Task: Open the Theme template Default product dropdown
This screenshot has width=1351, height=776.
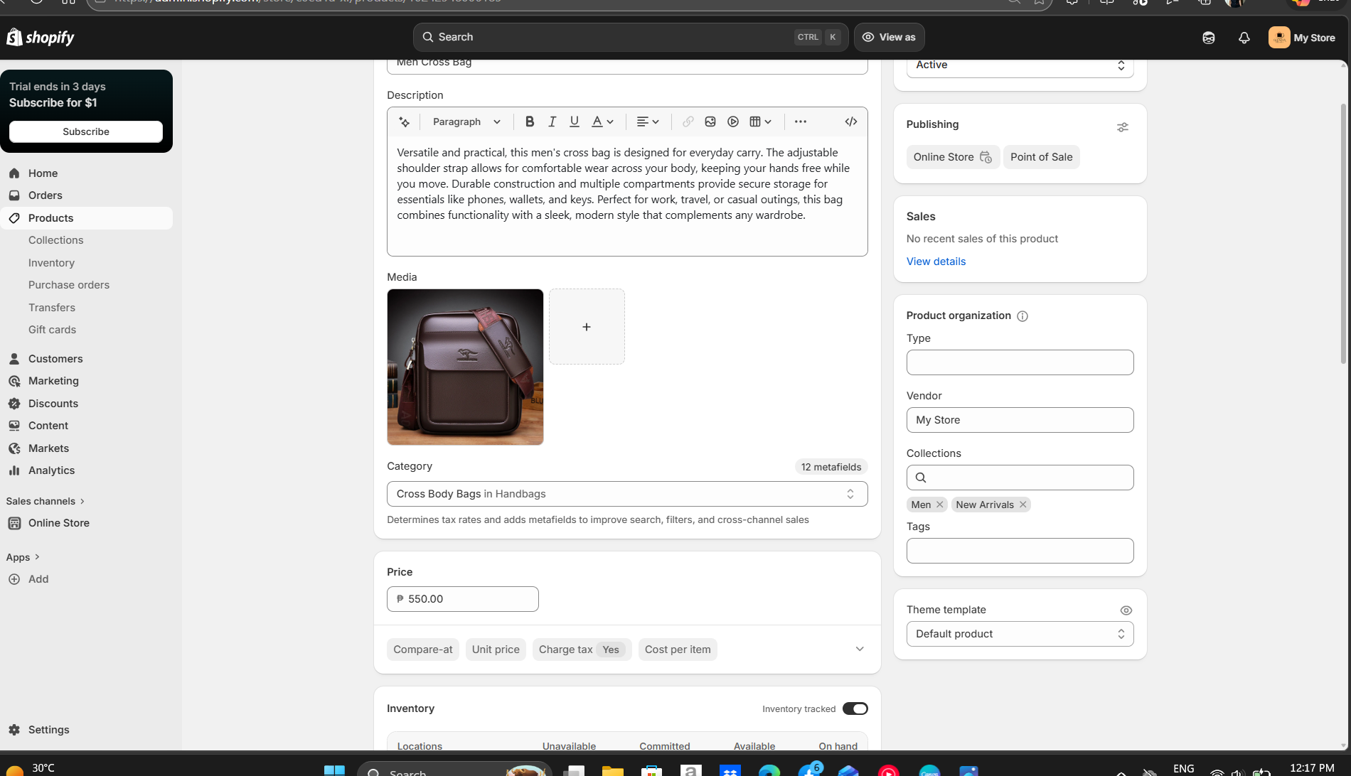Action: 1020,634
